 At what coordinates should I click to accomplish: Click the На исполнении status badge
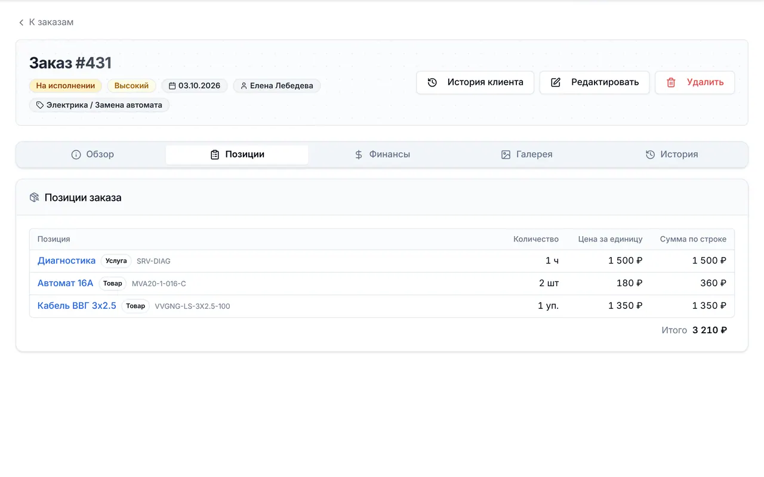66,86
